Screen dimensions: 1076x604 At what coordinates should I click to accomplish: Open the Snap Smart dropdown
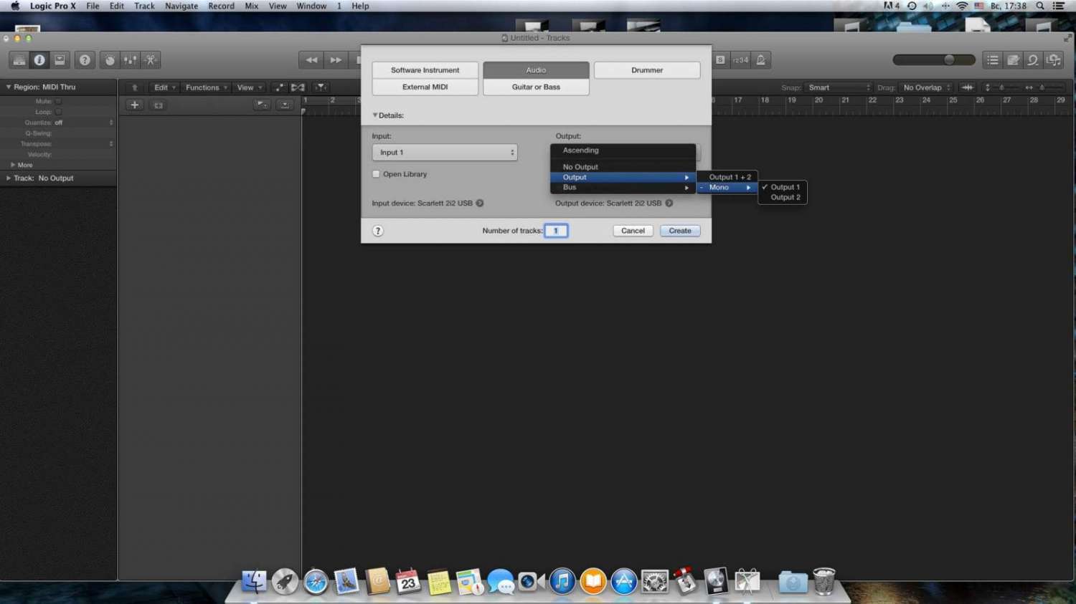tap(838, 87)
